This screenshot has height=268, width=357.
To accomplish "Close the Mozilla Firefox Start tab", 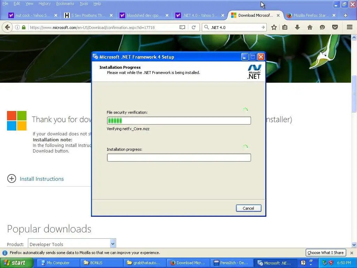I will [x=334, y=15].
